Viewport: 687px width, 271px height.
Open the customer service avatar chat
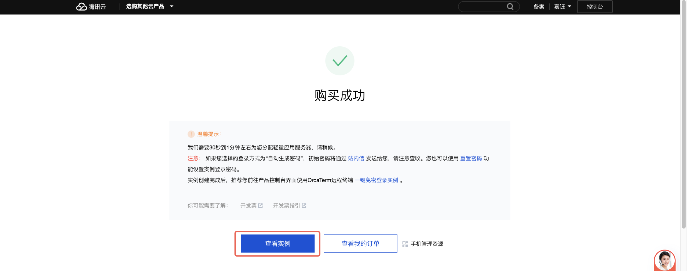[x=664, y=260]
